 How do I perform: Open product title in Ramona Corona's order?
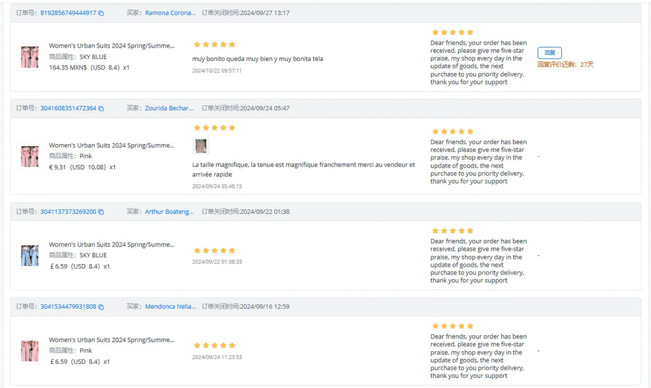[x=111, y=46]
